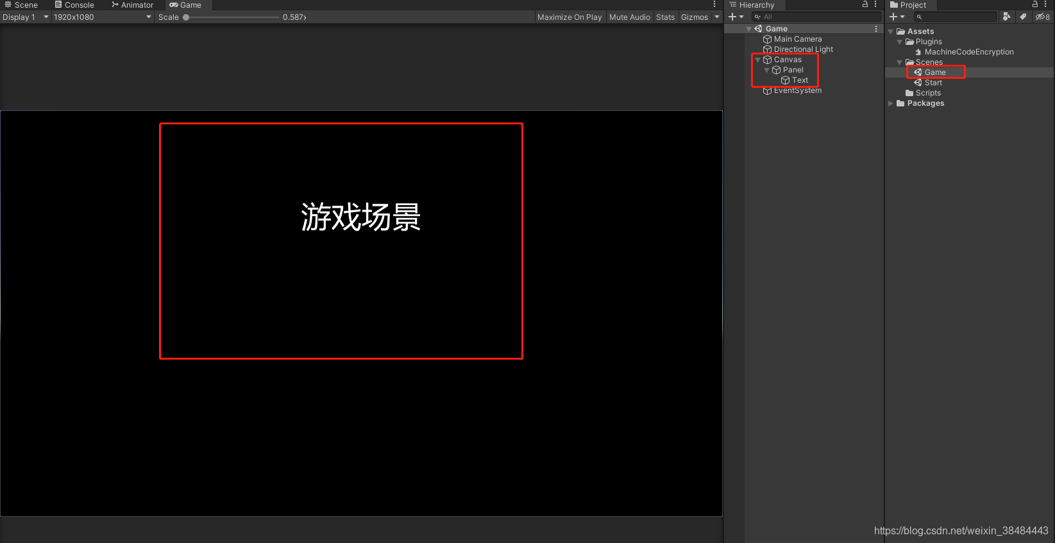Switch to the Console tab
This screenshot has height=543, width=1055.
[x=74, y=5]
